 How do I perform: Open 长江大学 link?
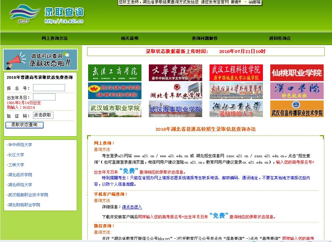coord(16,155)
